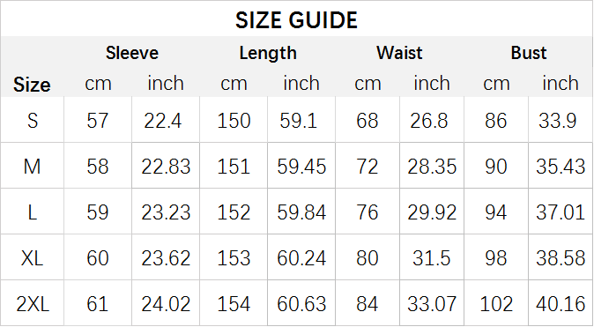The width and height of the screenshot is (594, 327).
Task: Click the S size row label
Action: point(33,121)
